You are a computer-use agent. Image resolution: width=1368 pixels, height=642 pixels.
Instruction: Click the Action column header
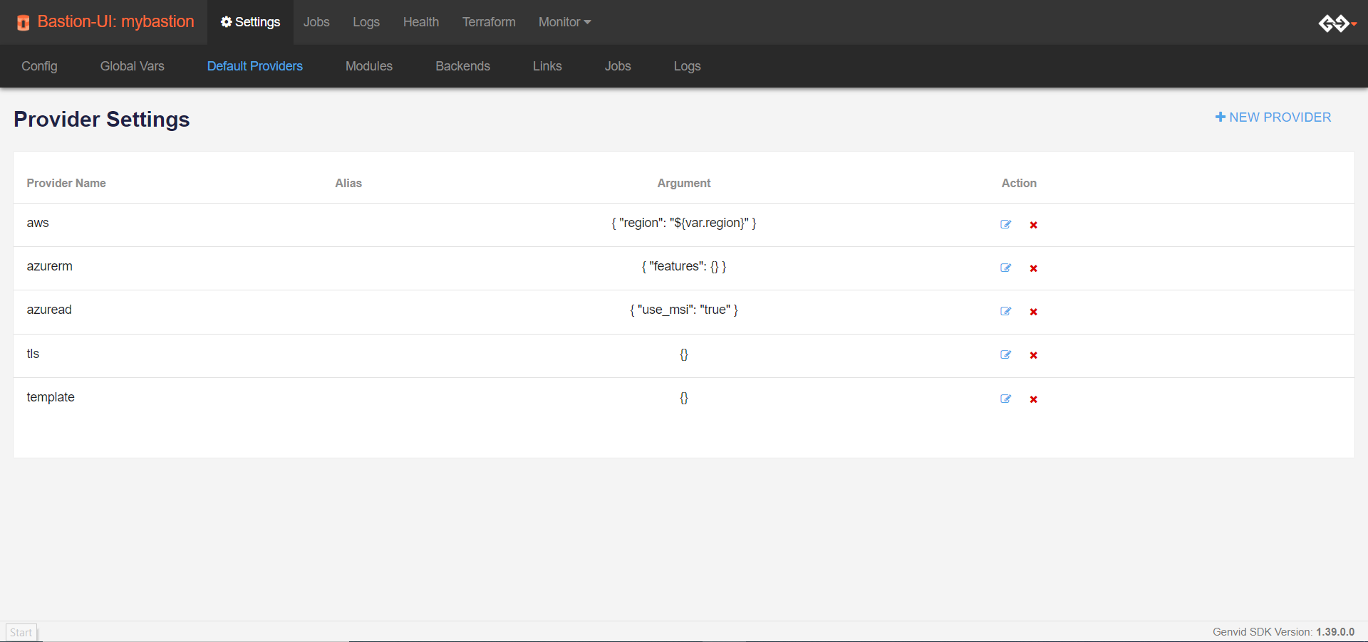point(1019,183)
